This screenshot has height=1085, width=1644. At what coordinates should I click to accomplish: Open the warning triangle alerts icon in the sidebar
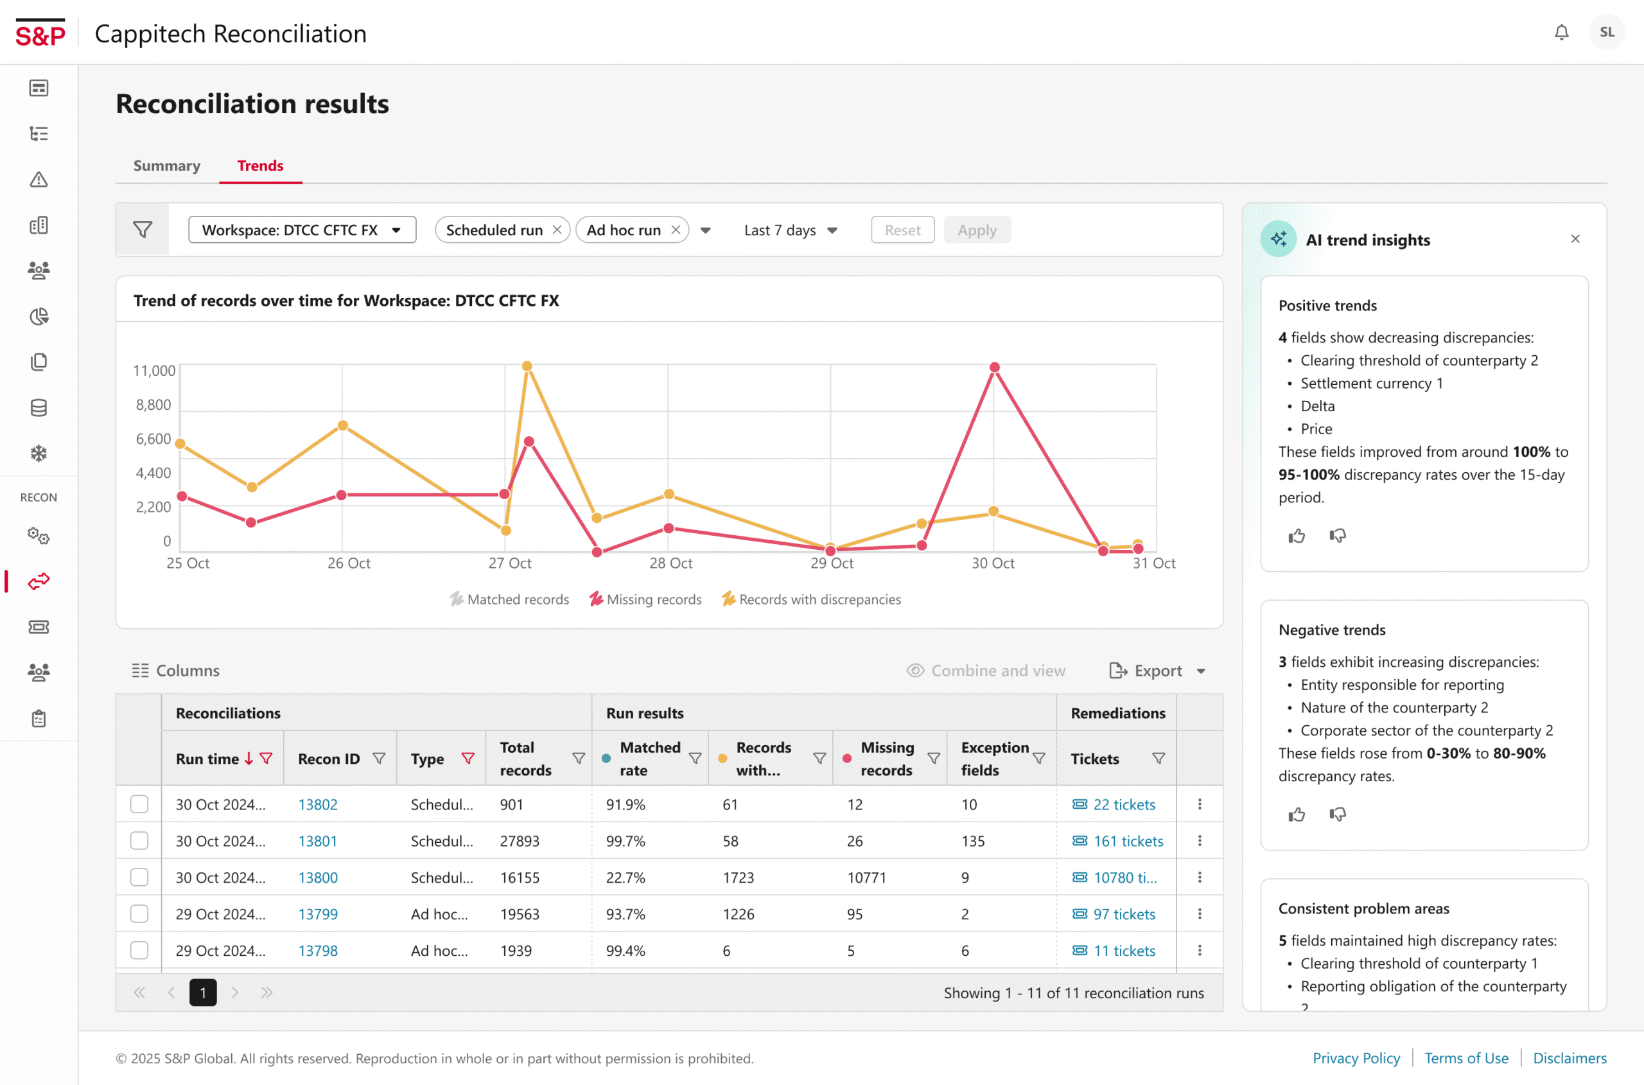(x=39, y=180)
